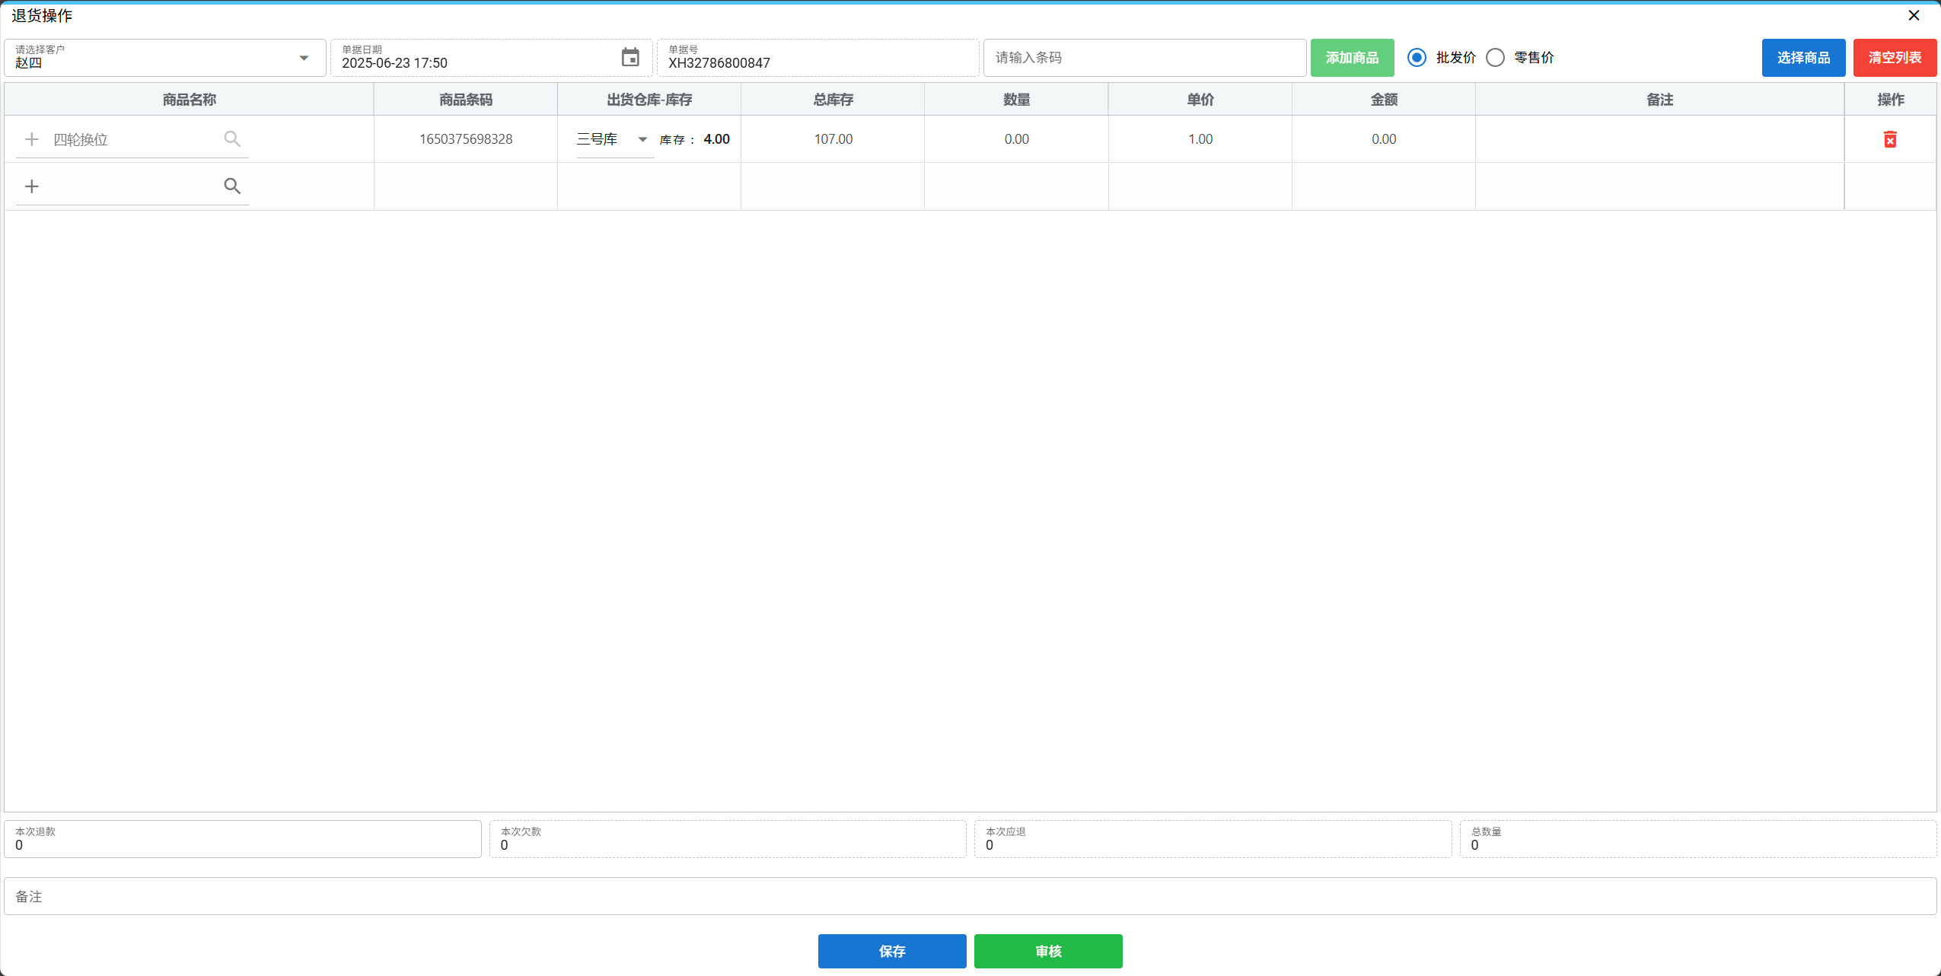Select the 批发价 radio button
Image resolution: width=1941 pixels, height=976 pixels.
coord(1417,58)
